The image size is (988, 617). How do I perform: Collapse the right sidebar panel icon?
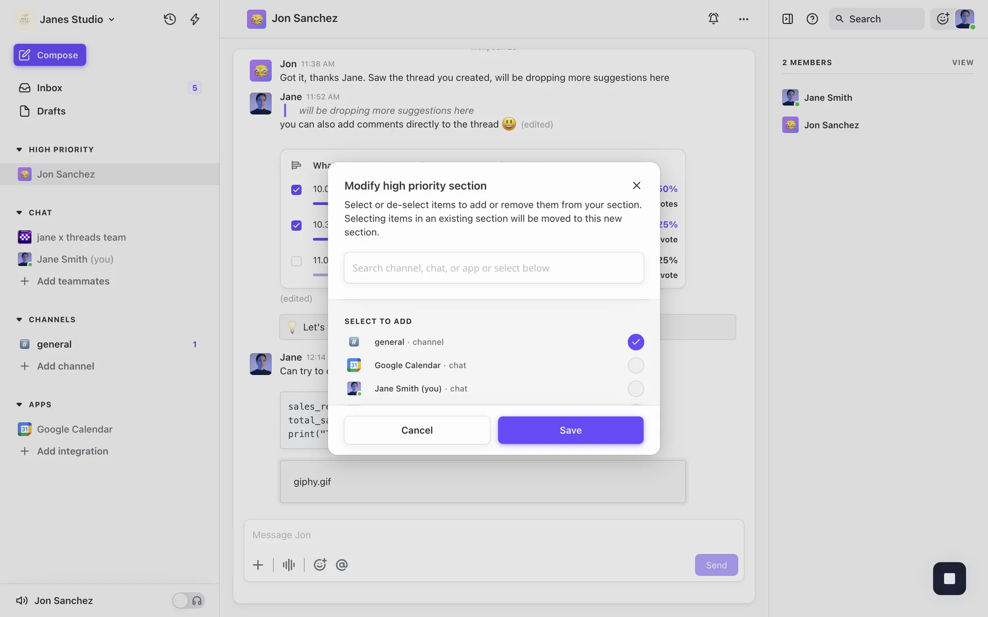tap(787, 19)
